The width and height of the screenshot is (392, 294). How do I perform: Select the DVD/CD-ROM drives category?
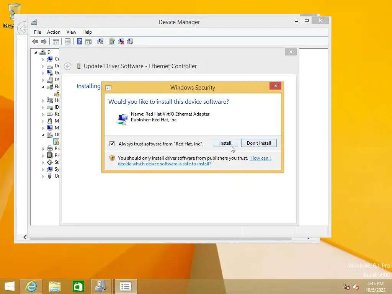[53, 80]
